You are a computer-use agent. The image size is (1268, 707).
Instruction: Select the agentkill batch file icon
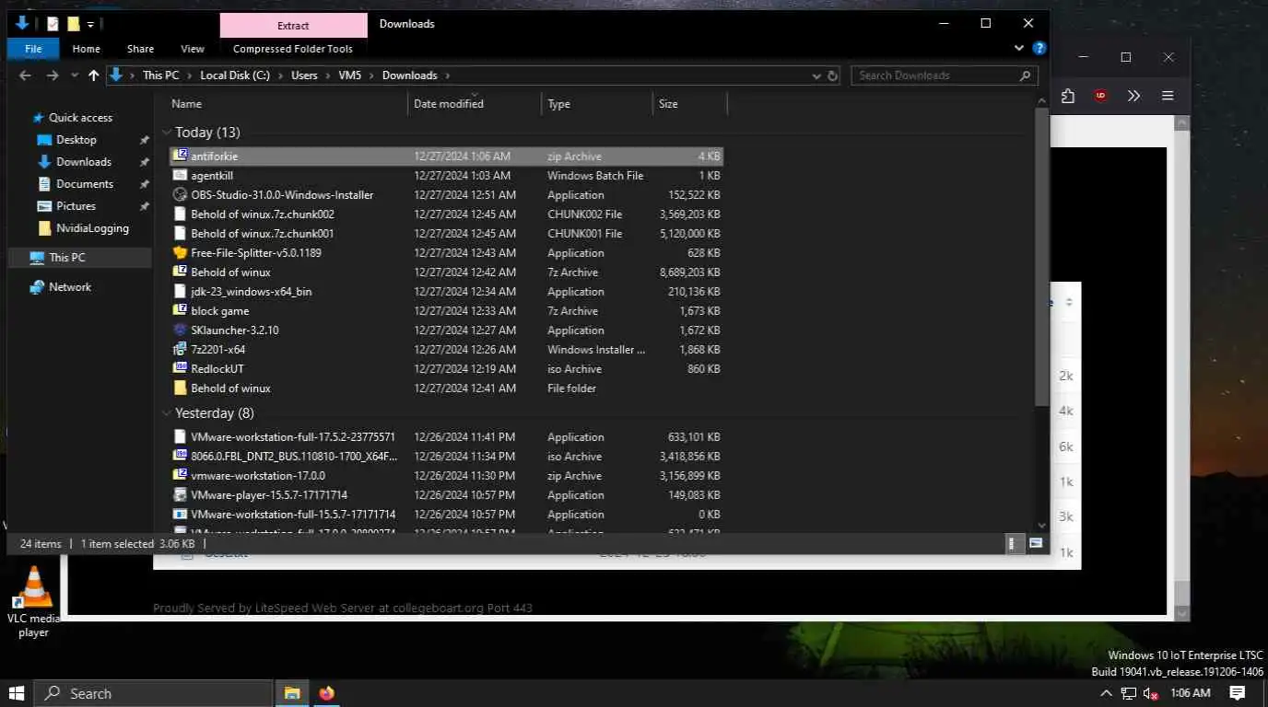(x=181, y=176)
